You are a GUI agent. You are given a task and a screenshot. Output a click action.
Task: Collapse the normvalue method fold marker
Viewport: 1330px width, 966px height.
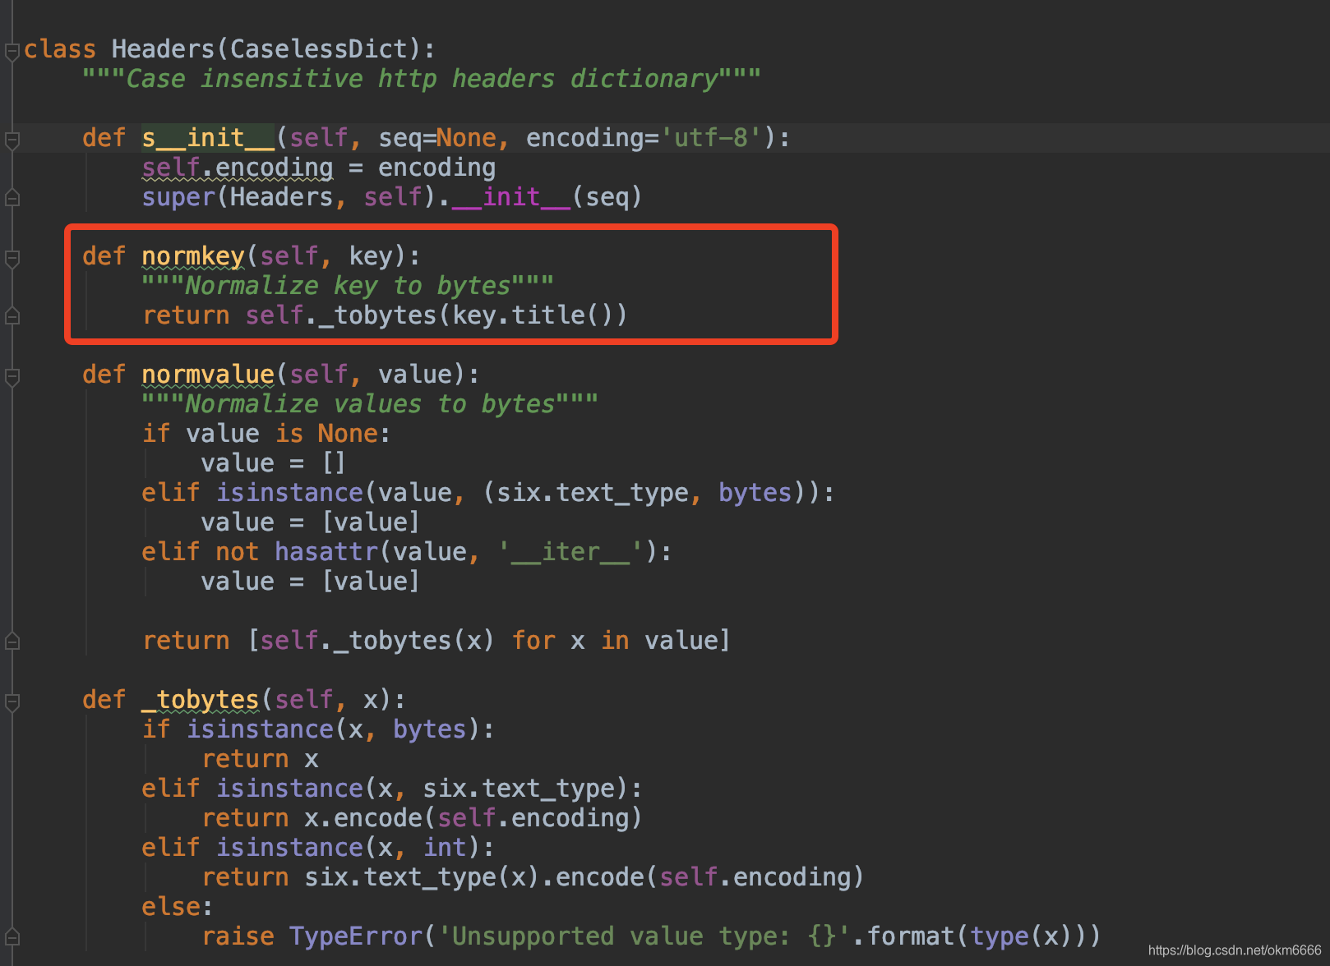click(x=12, y=377)
